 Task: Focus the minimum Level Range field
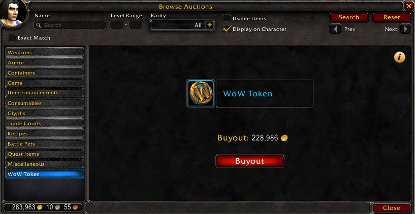[117, 25]
